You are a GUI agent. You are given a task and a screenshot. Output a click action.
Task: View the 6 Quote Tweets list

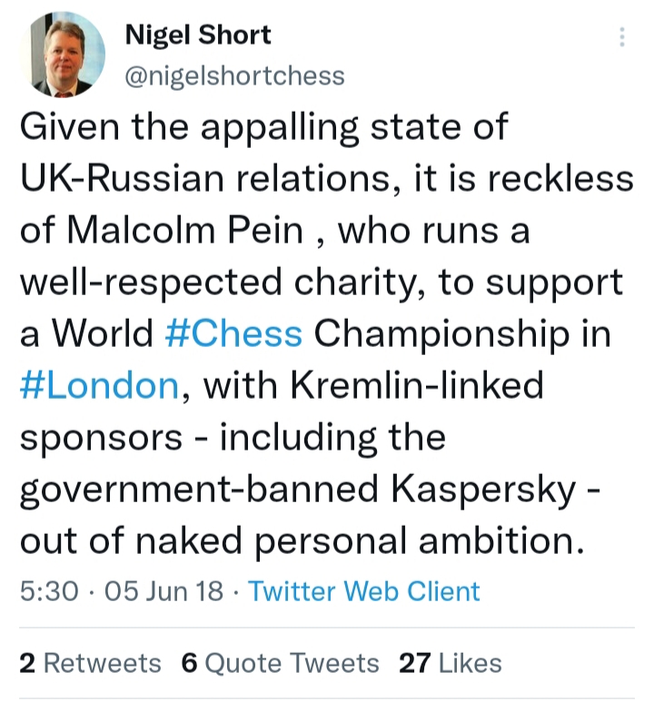coord(280,663)
